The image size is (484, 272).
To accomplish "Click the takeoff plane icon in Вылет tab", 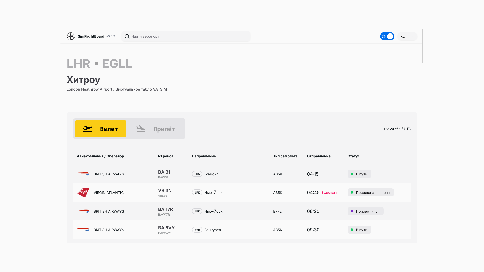I will pos(87,129).
